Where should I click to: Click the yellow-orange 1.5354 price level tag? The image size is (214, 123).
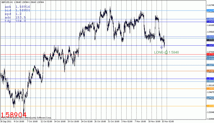pyautogui.click(x=210, y=106)
